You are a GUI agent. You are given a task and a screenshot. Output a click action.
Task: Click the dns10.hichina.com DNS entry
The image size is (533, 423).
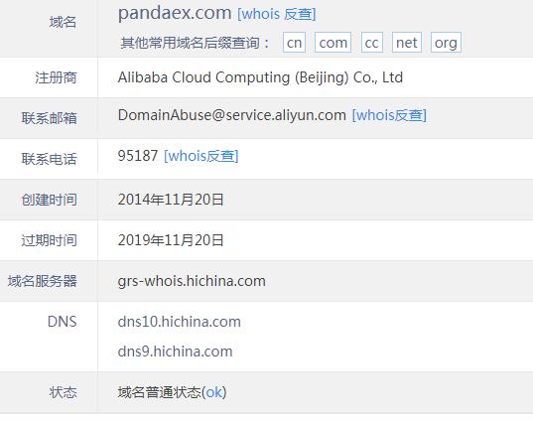179,322
